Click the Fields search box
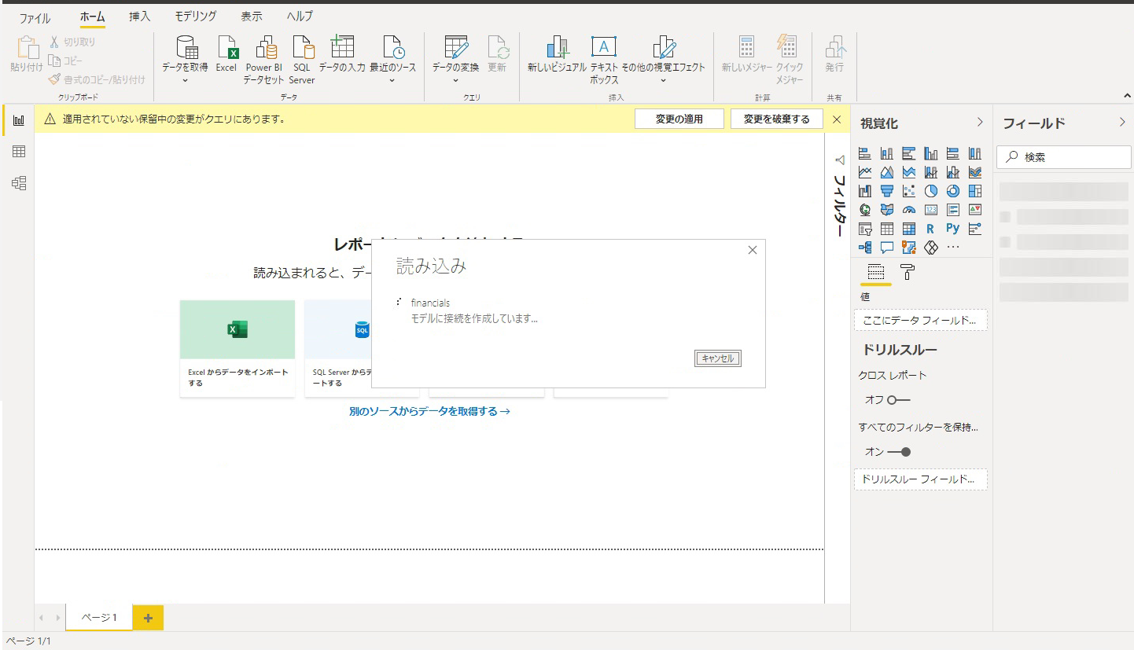The image size is (1134, 650). (x=1064, y=157)
